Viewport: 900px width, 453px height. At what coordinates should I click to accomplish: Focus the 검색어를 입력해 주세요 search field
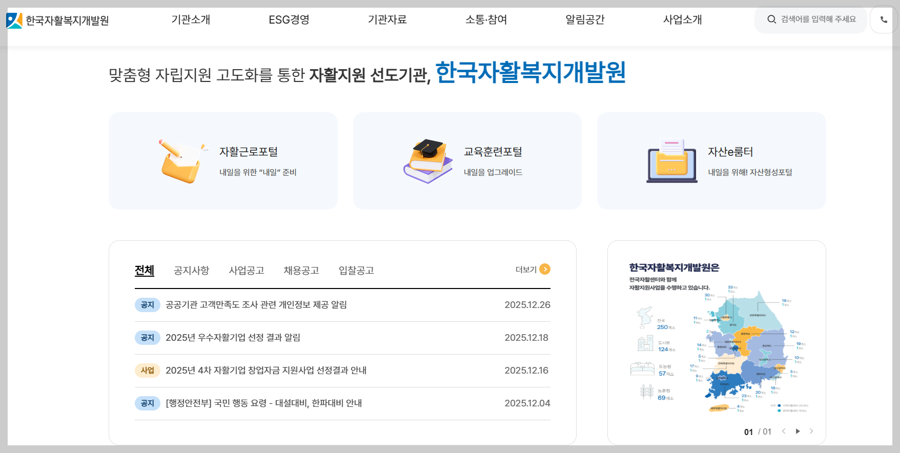coord(818,19)
